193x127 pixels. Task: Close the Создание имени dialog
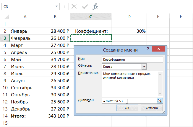158,49
